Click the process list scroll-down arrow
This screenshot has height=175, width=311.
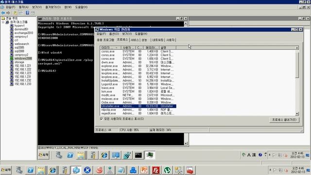[297, 114]
